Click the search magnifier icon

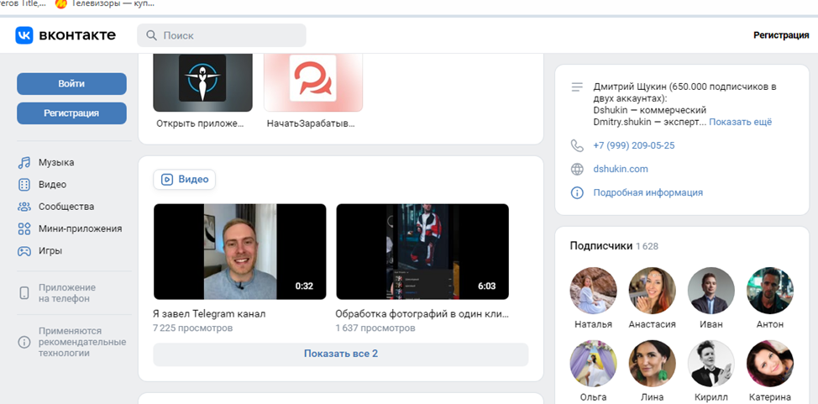[x=151, y=35]
